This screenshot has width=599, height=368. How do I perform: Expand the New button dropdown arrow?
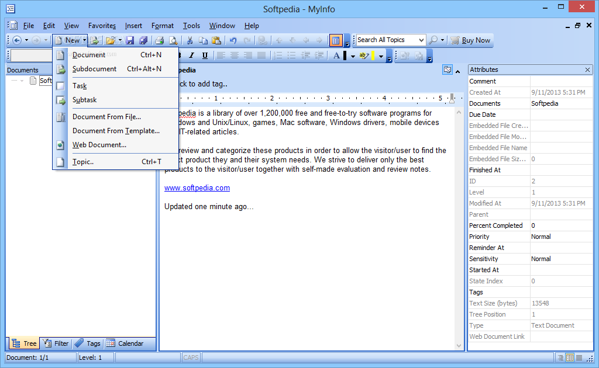click(84, 40)
